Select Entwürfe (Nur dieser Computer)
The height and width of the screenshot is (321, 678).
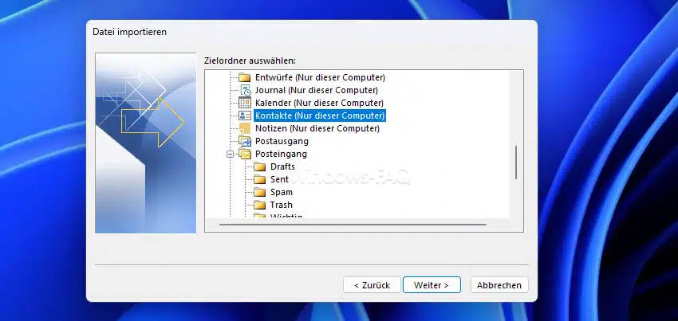point(320,78)
